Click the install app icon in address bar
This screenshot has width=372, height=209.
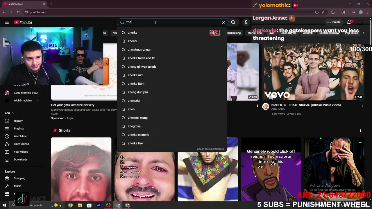tap(317, 12)
